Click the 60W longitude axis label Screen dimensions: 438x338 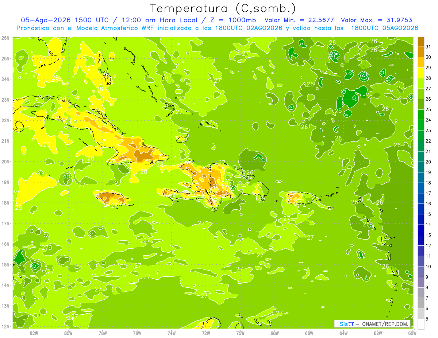click(x=412, y=333)
